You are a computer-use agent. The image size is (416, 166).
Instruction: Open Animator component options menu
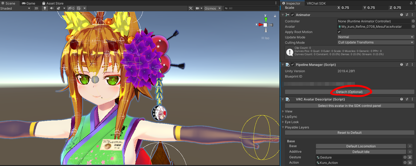(x=413, y=15)
